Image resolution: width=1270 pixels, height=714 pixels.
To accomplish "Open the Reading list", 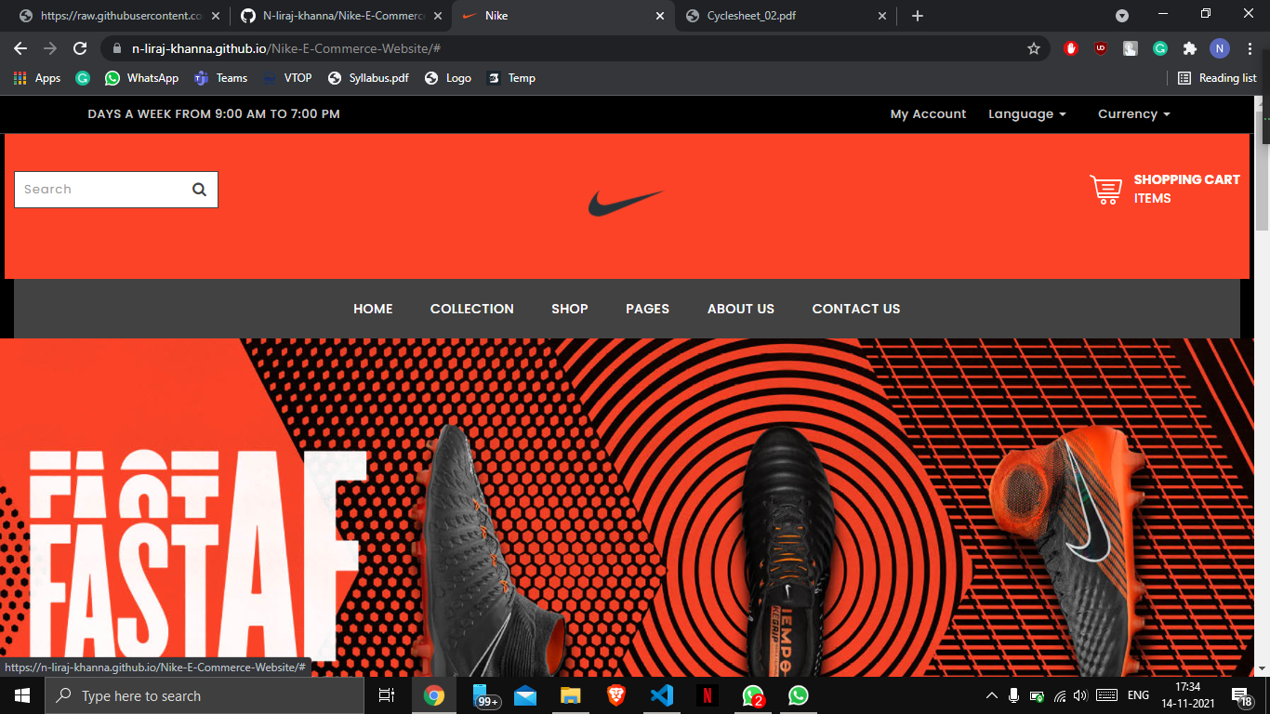I will [x=1217, y=78].
